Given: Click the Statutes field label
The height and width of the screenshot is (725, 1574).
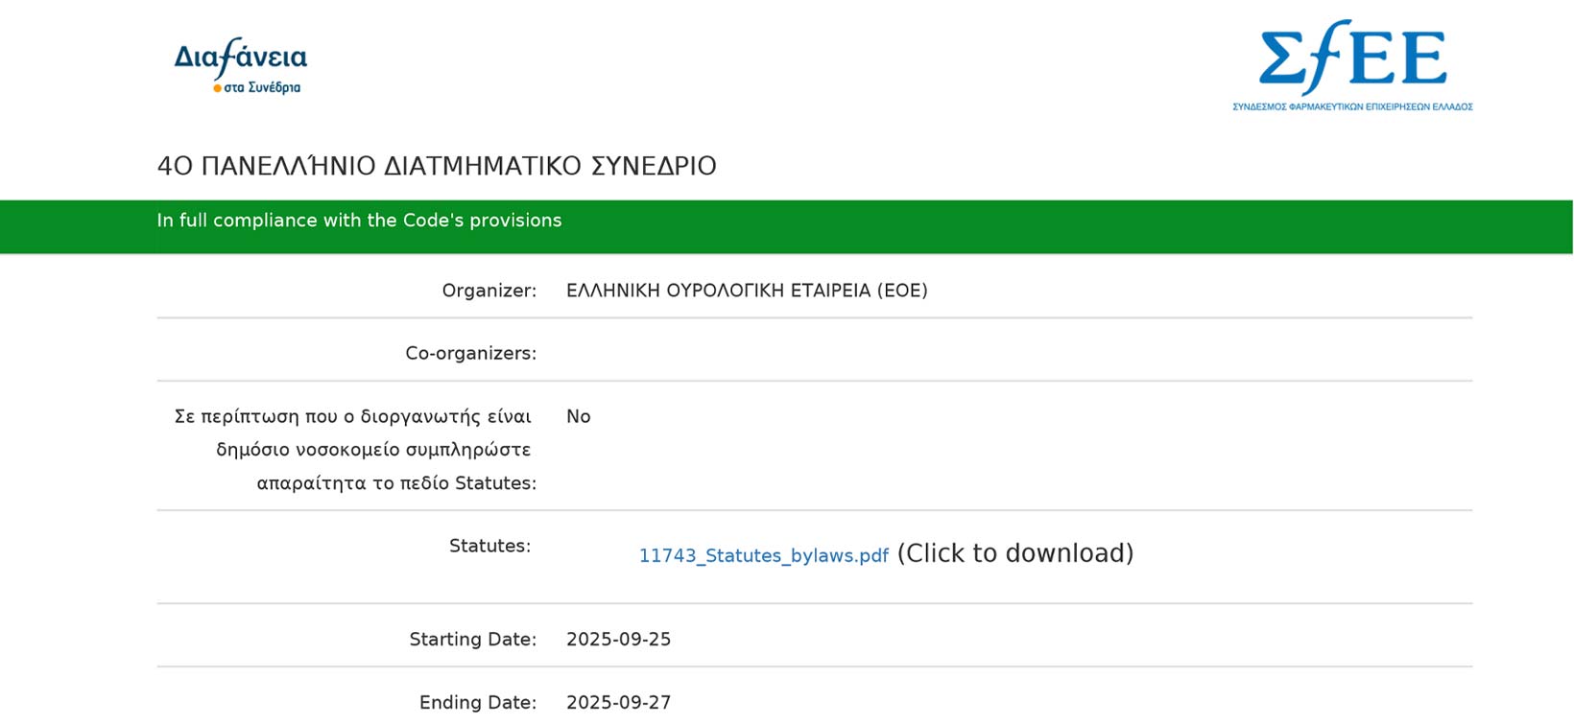Looking at the screenshot, I should pos(489,547).
